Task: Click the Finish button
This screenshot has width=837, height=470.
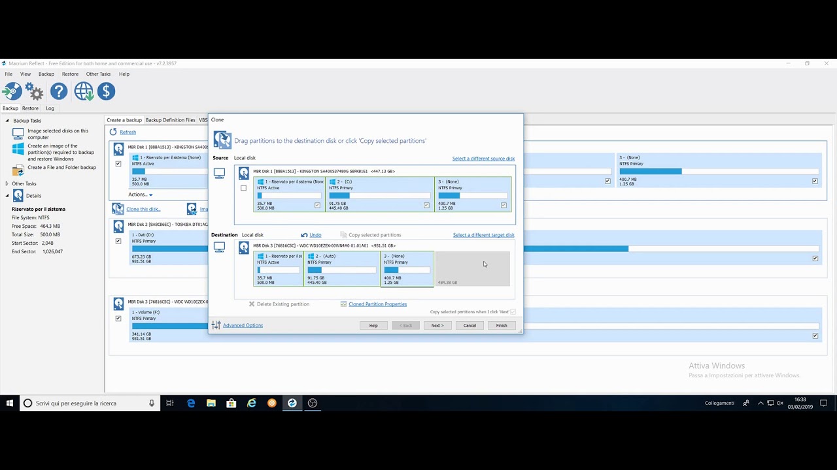Action: tap(502, 325)
